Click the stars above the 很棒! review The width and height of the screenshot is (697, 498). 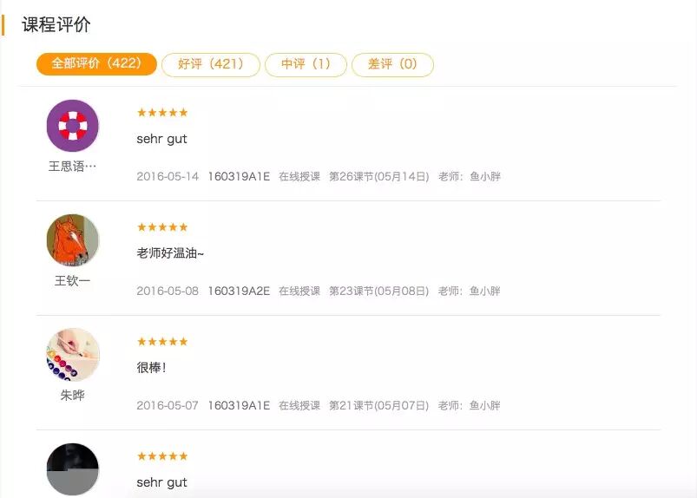click(x=162, y=342)
